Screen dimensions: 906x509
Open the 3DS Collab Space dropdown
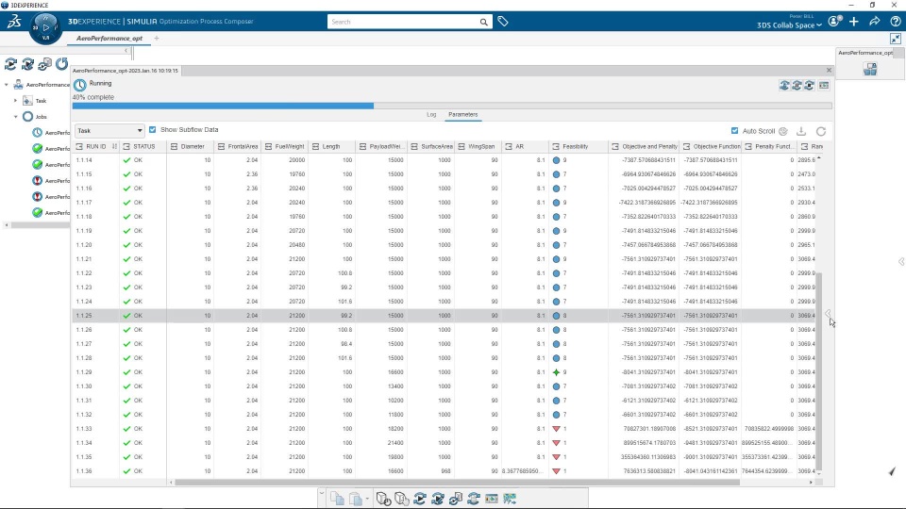point(789,25)
